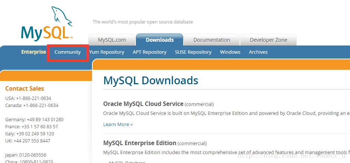
Task: Switch to the Documentation tab
Action: (x=211, y=40)
